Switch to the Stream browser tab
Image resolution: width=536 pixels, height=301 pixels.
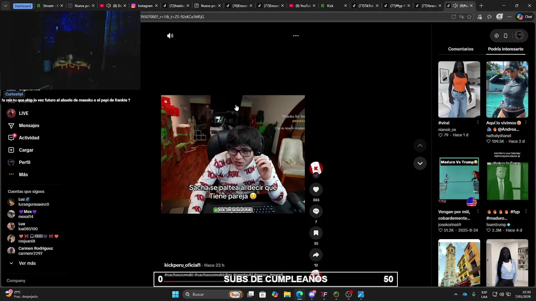tap(49, 6)
